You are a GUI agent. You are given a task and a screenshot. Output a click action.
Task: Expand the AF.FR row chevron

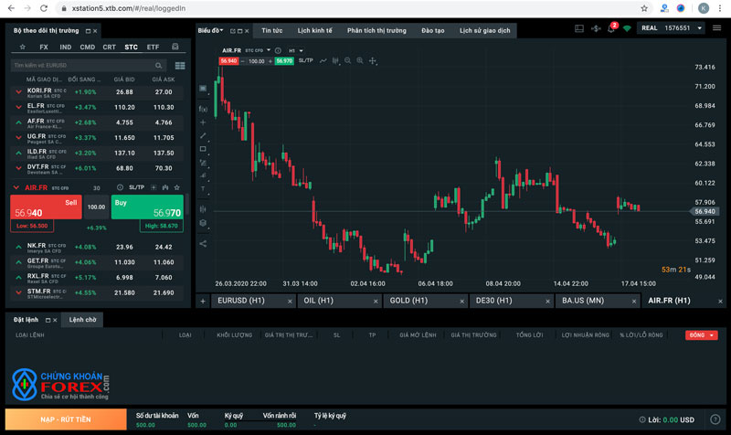pos(18,122)
